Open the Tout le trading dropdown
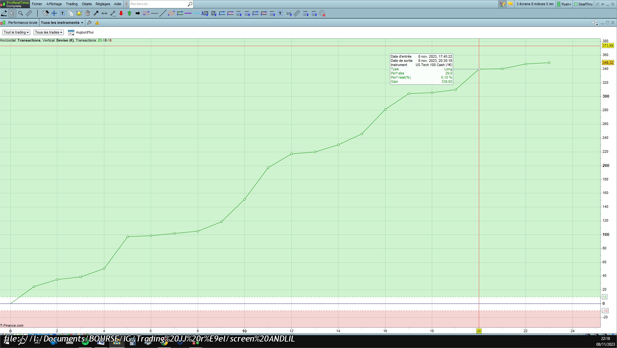Viewport: 617px width, 348px height. pyautogui.click(x=16, y=32)
